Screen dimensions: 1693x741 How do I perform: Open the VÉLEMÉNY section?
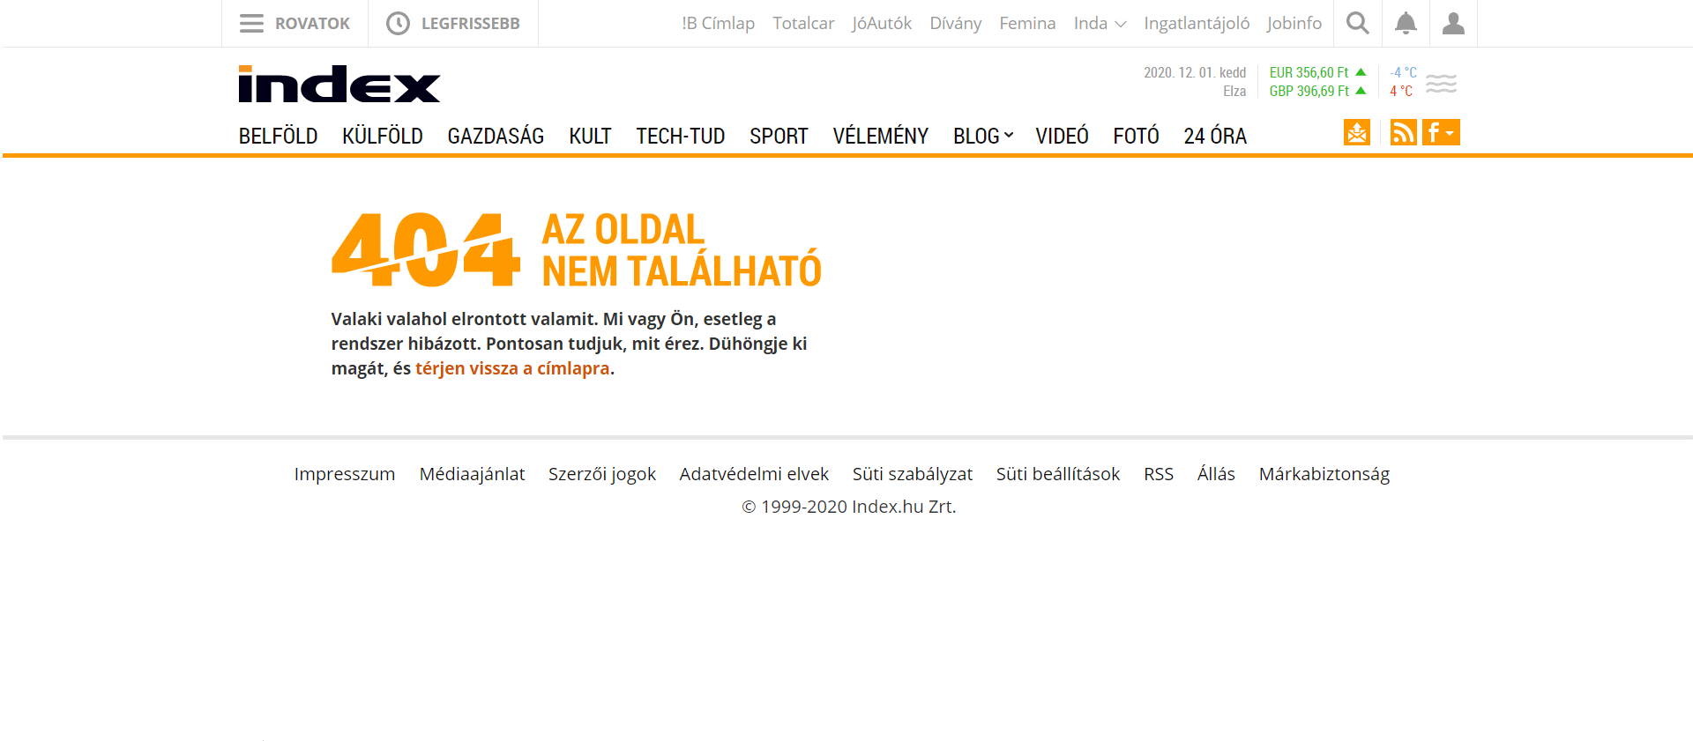tap(881, 136)
